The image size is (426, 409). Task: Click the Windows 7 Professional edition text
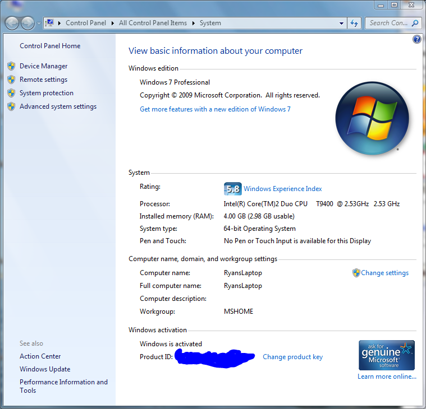coord(175,82)
